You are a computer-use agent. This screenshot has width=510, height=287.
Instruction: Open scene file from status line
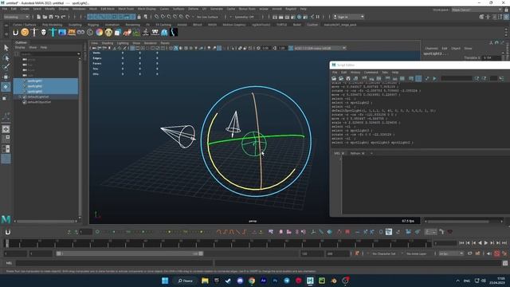pos(45,17)
